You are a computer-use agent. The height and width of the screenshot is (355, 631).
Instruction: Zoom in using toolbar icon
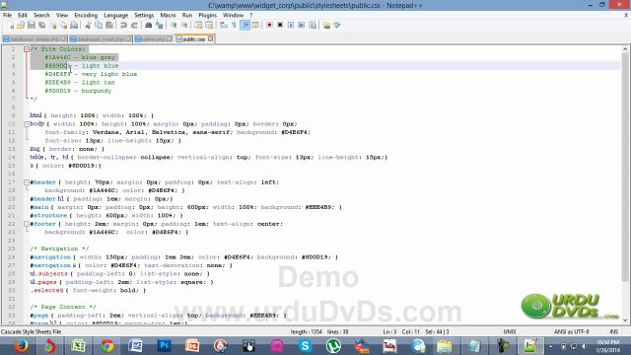[x=174, y=26]
